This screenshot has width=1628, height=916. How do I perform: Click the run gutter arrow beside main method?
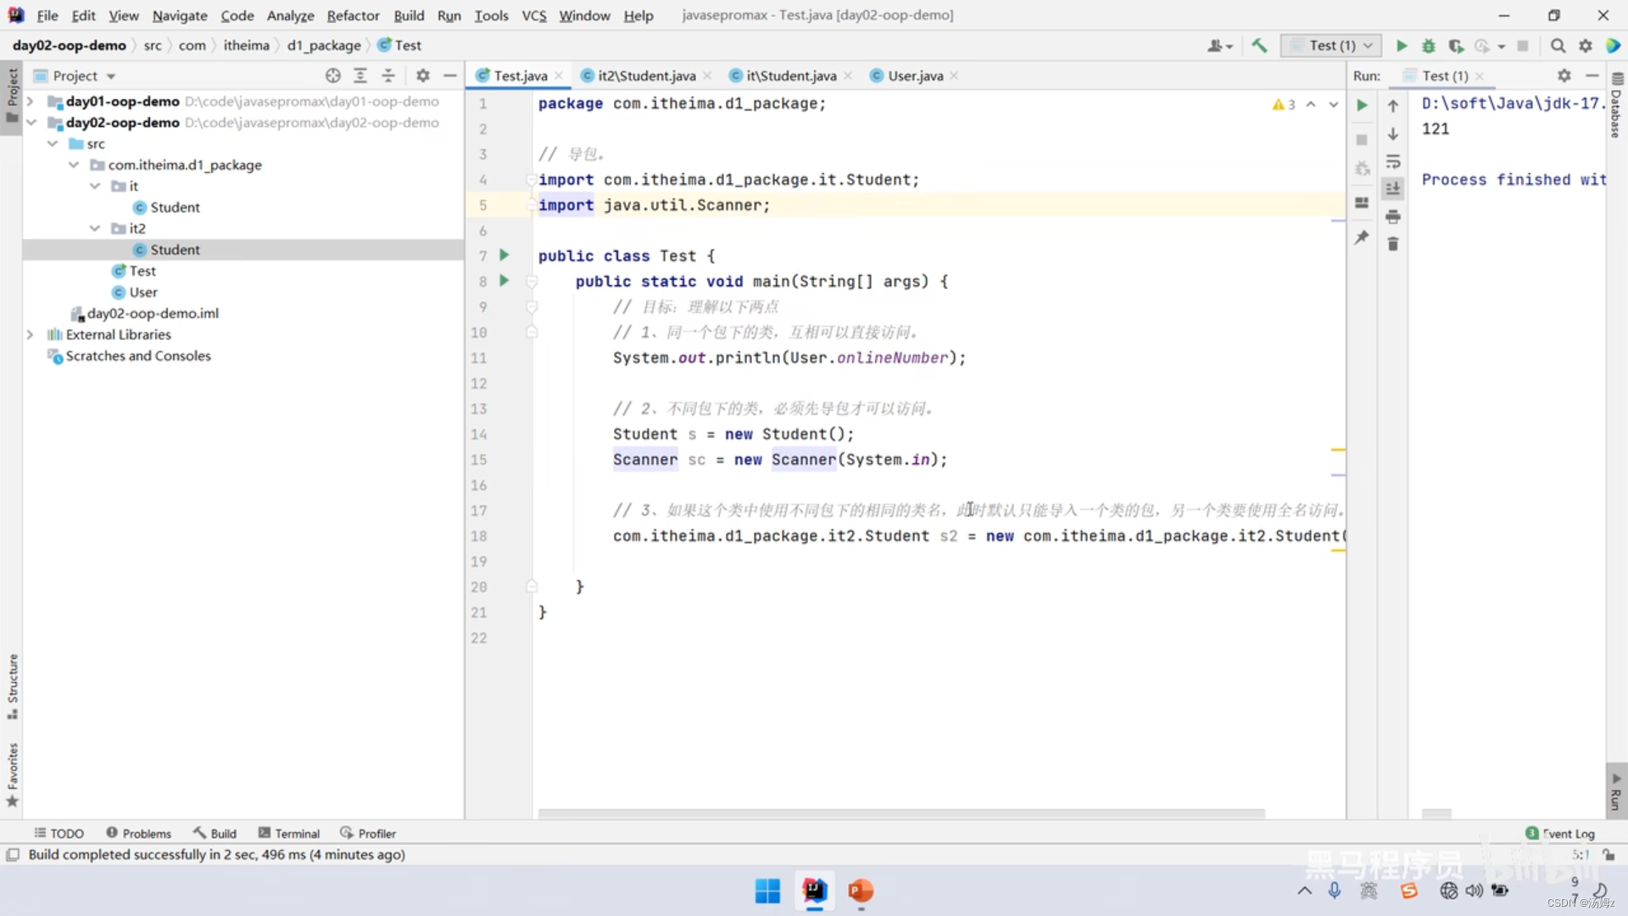click(x=505, y=281)
